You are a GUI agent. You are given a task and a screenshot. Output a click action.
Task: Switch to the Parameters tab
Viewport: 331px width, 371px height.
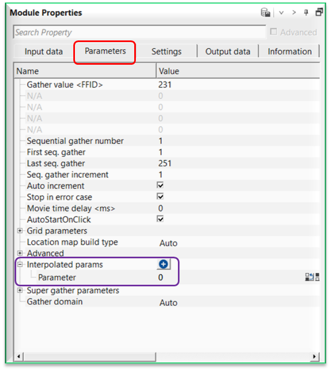point(105,51)
